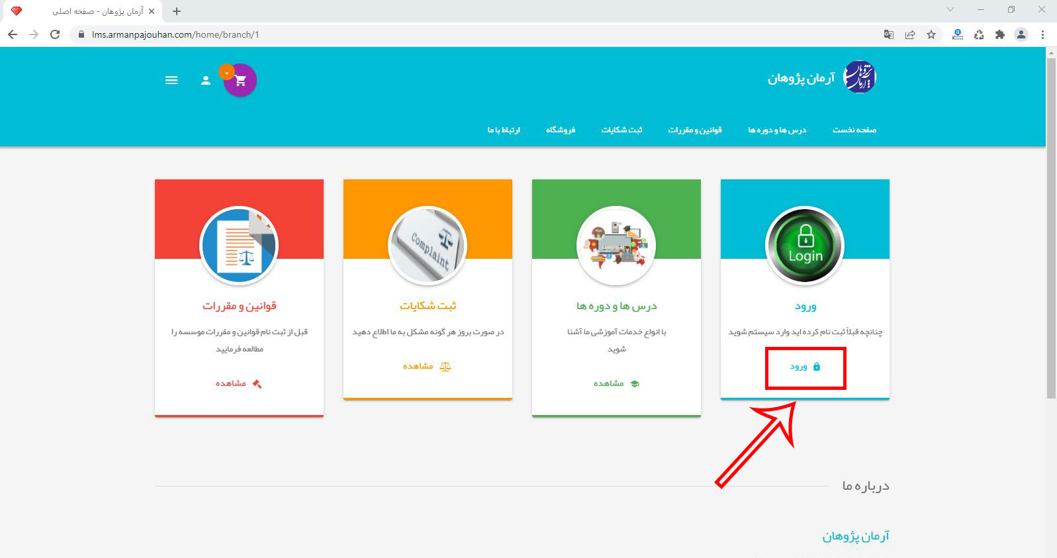Click the address bar URL field
The image size is (1057, 558).
tap(463, 34)
